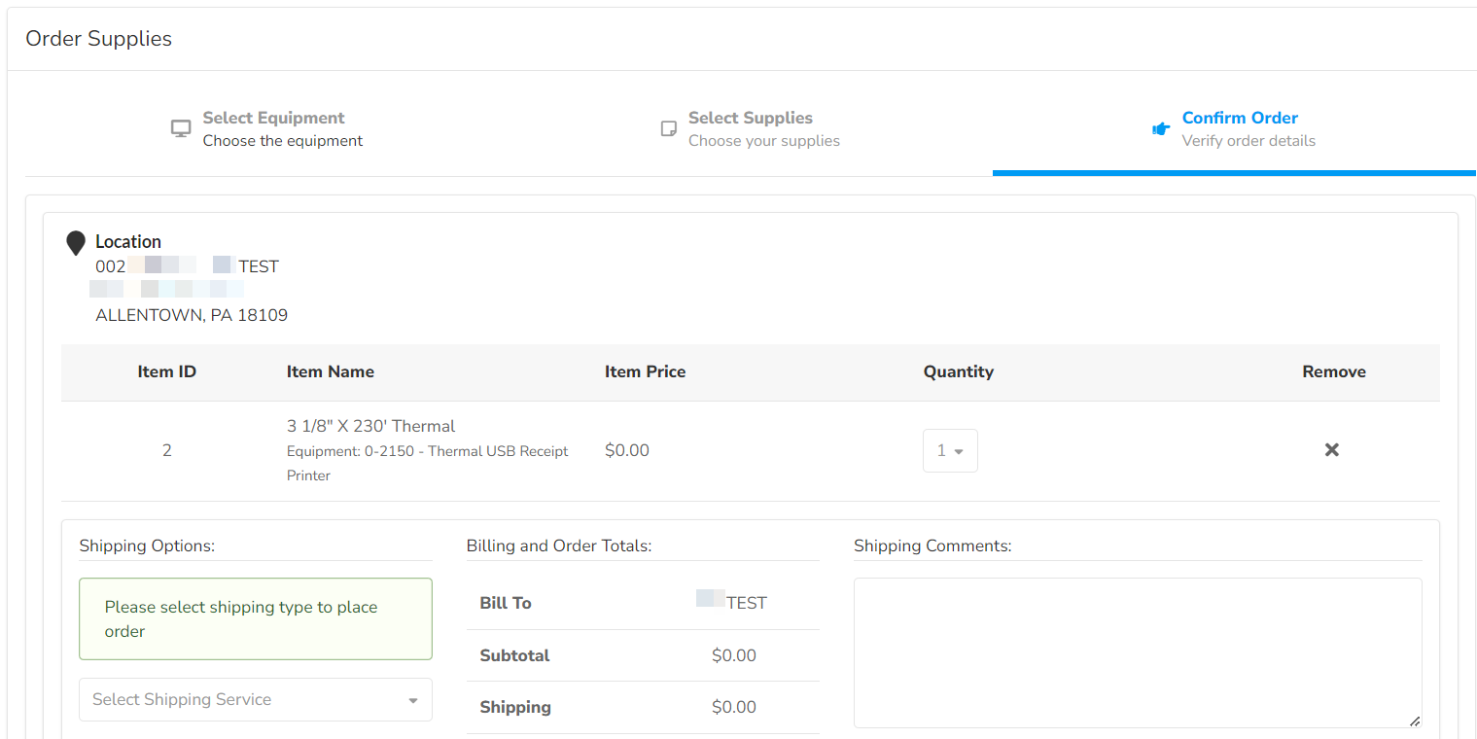This screenshot has width=1477, height=739.
Task: Click the monitor icon beside Select Equipment
Action: point(181,129)
